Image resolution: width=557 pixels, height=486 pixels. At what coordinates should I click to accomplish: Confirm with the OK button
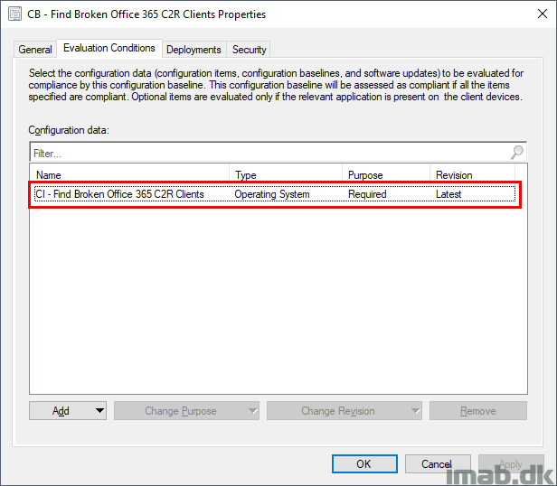[x=364, y=463]
